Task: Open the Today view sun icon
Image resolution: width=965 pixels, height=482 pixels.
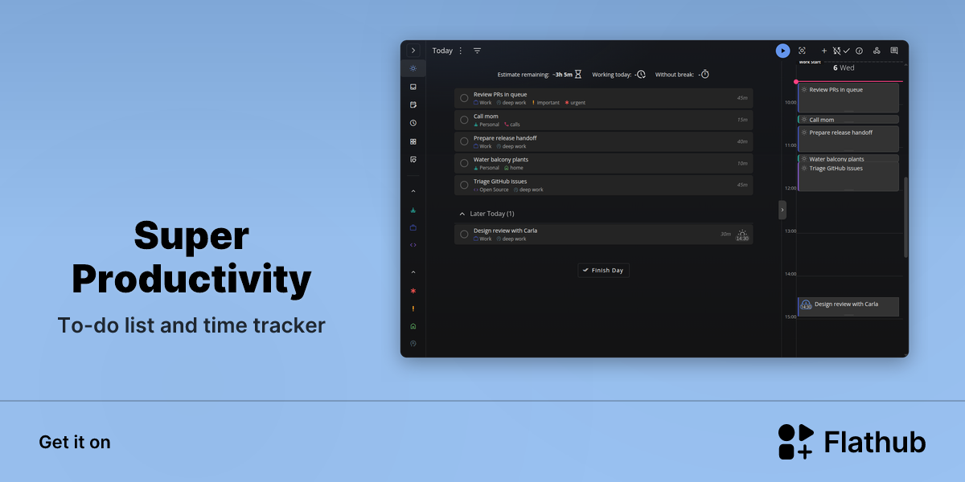Action: (x=413, y=68)
